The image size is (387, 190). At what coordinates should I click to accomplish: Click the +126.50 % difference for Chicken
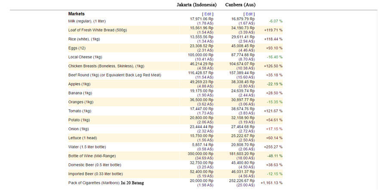point(273,66)
